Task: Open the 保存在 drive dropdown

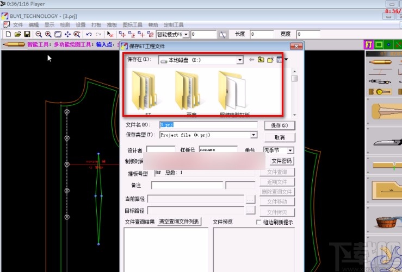Action: point(240,60)
